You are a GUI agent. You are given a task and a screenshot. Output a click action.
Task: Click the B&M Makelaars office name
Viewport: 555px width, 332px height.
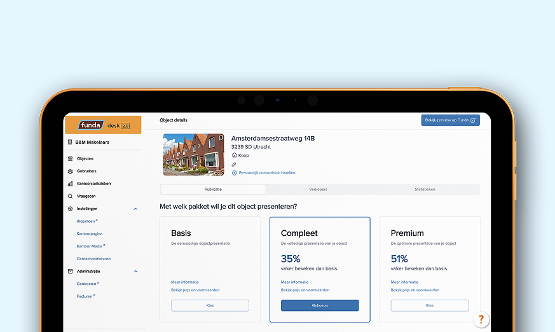click(x=92, y=142)
